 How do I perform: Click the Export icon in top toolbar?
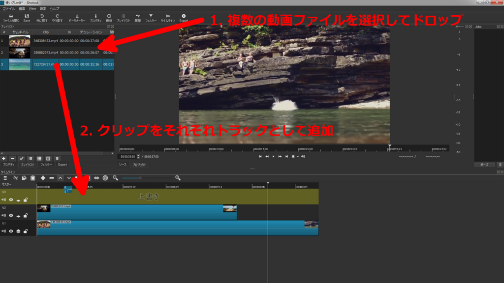[184, 18]
